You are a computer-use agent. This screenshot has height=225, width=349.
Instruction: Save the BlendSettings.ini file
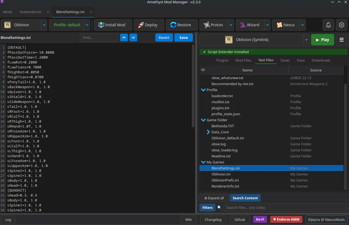[184, 37]
